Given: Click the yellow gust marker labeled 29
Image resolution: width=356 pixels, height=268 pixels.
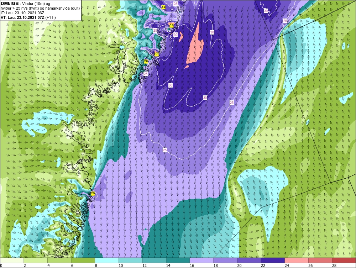Looking at the screenshot, I should coord(93,193).
